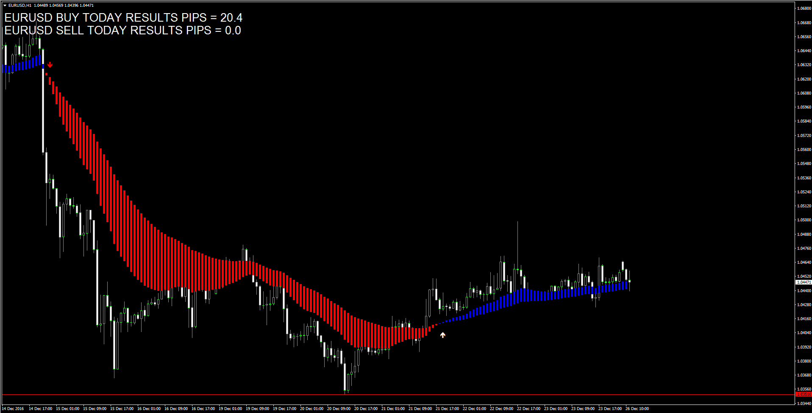Screen dimensions: 812x413
Task: Select the EURUSD SELL TODAY RESULTS PIPS label
Action: (x=122, y=30)
